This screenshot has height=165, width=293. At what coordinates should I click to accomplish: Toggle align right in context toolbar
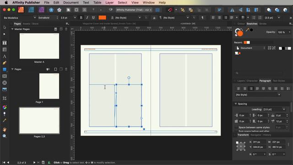[226, 17]
